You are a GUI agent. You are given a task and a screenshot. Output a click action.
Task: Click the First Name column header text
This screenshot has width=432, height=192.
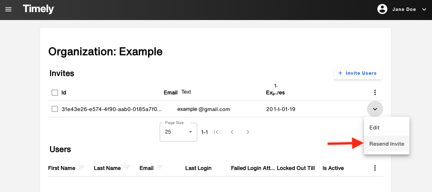(62, 168)
